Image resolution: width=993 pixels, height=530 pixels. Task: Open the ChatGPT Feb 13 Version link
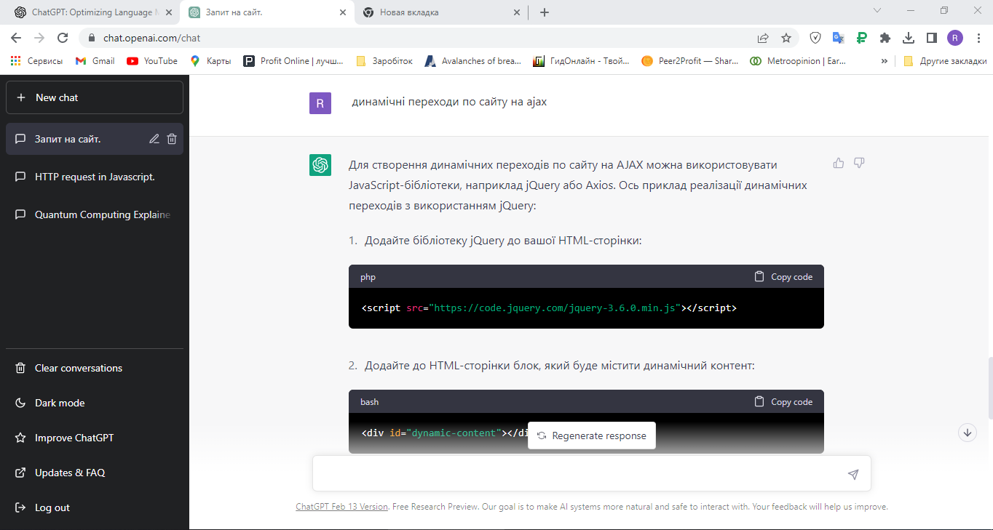coord(341,507)
